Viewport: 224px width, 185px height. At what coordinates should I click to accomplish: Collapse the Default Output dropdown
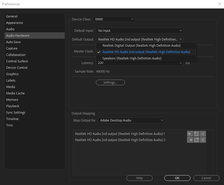point(140,39)
